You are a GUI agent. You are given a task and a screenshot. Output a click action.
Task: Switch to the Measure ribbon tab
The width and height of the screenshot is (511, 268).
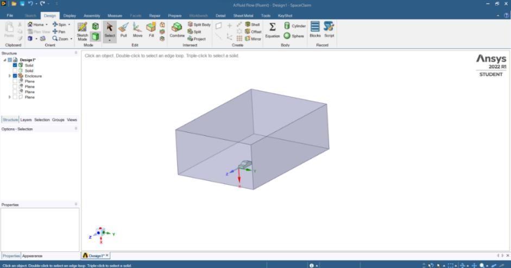115,16
